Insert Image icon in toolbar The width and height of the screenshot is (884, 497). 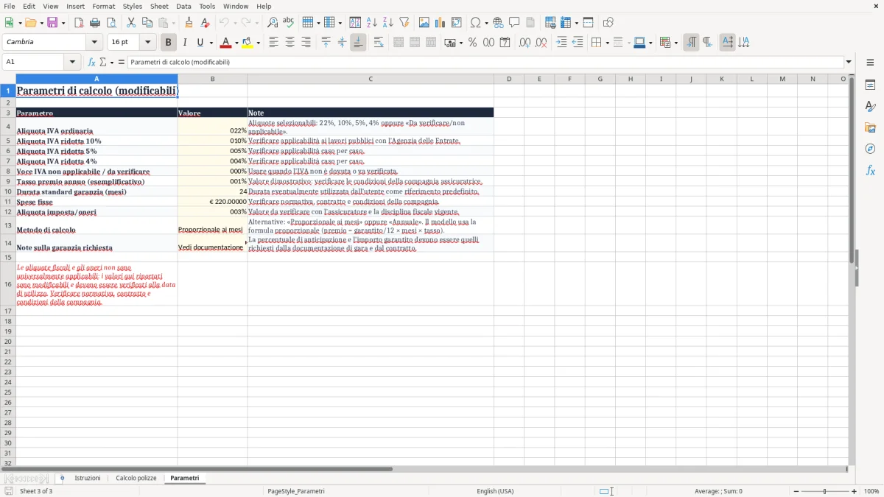click(x=424, y=23)
